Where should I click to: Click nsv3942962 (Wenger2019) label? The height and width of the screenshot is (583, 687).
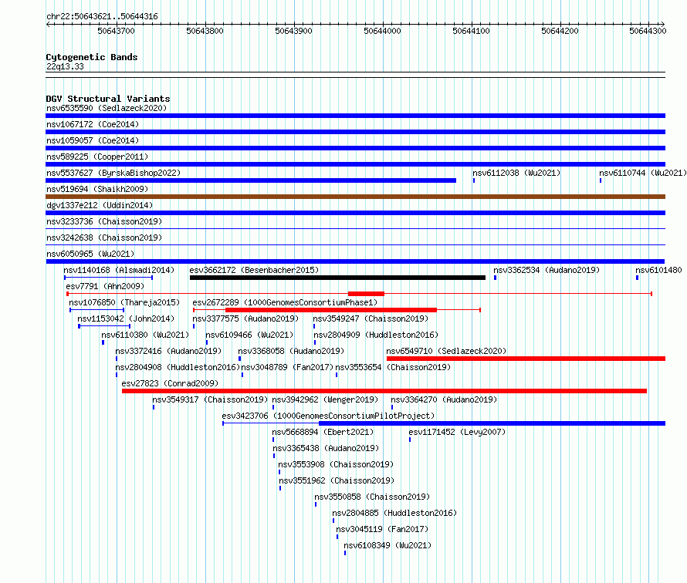pos(325,399)
